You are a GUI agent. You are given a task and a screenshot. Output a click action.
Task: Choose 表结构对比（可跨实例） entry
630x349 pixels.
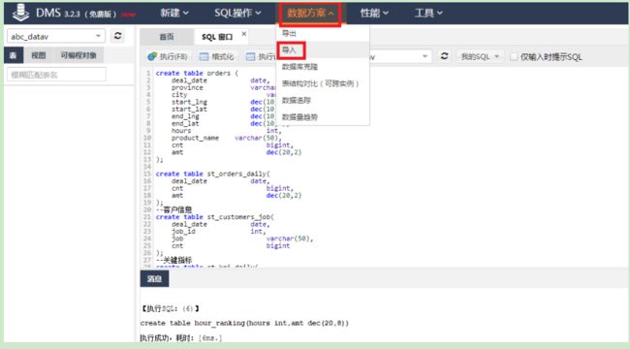coord(320,83)
